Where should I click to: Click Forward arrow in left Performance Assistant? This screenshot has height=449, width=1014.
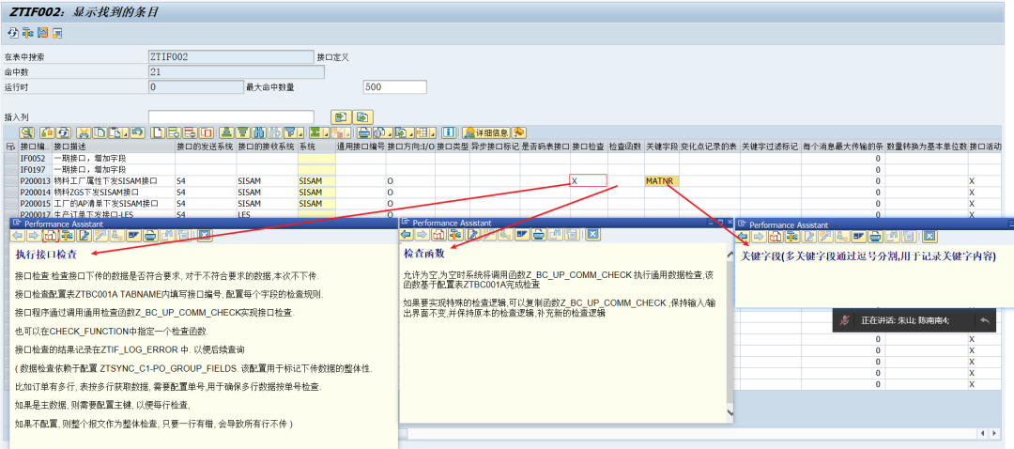[32, 236]
